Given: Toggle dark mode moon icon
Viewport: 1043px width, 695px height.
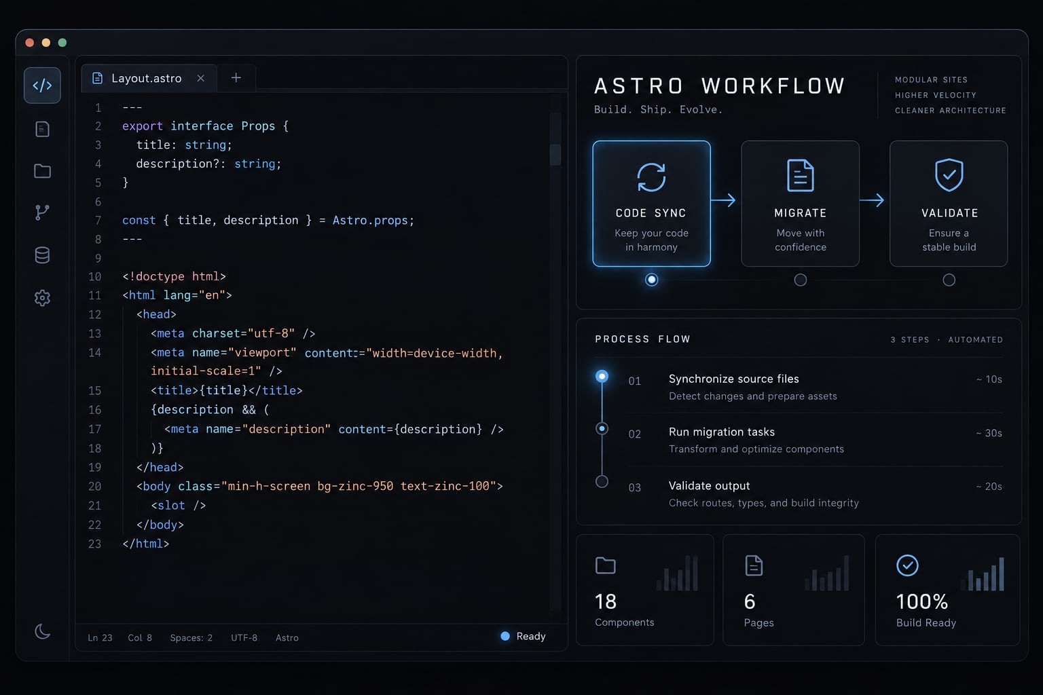Looking at the screenshot, I should [42, 631].
